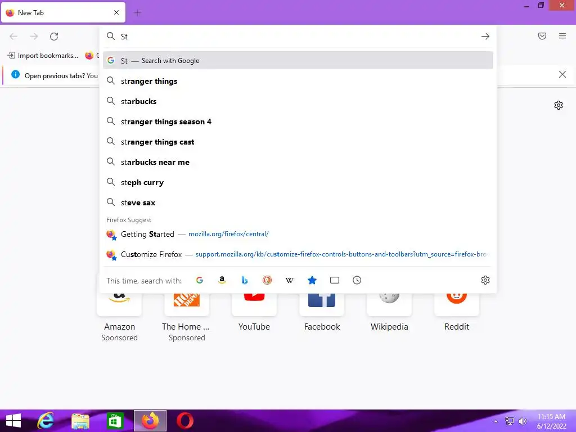This screenshot has width=576, height=432.
Task: Choose the 'steve sax' suggestion
Action: pos(298,202)
